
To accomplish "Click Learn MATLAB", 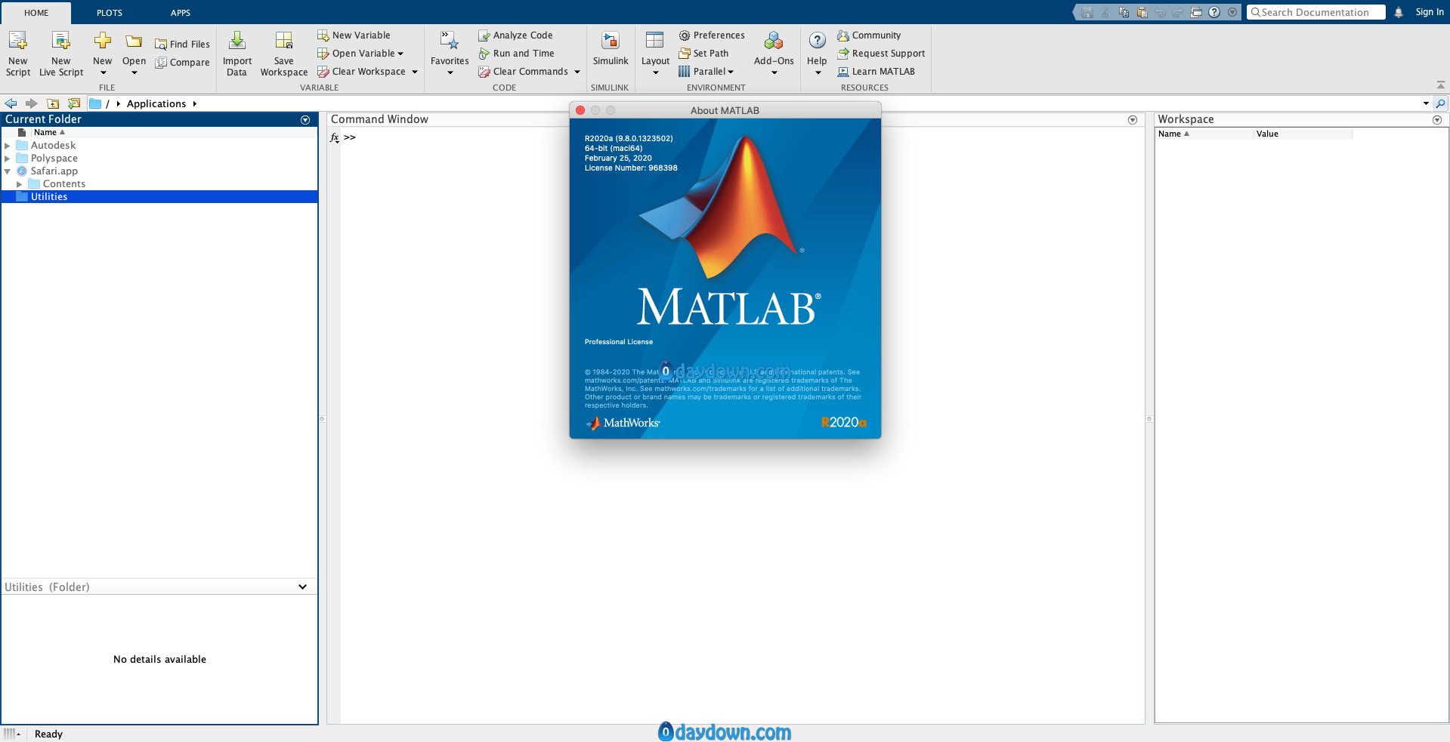I will 876,72.
